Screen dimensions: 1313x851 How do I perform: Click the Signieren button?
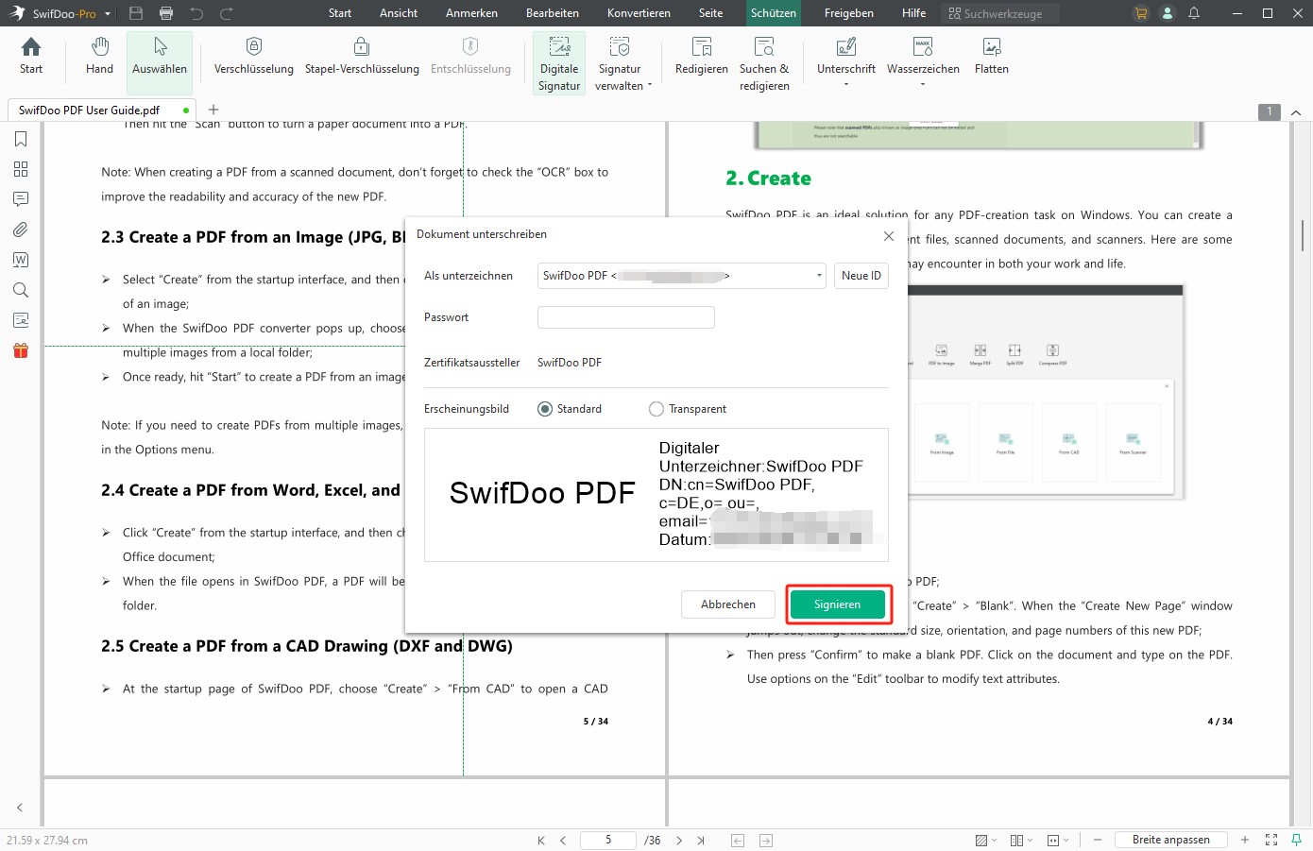point(837,604)
